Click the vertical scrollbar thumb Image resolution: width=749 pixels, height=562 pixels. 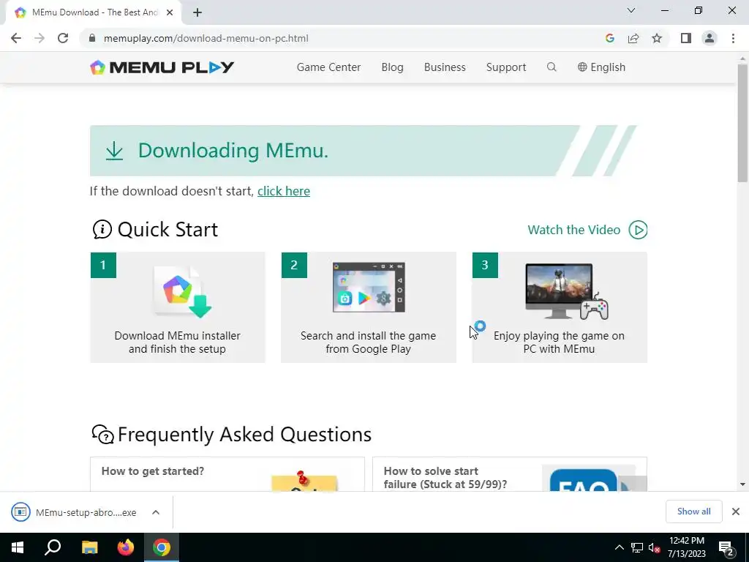742,123
